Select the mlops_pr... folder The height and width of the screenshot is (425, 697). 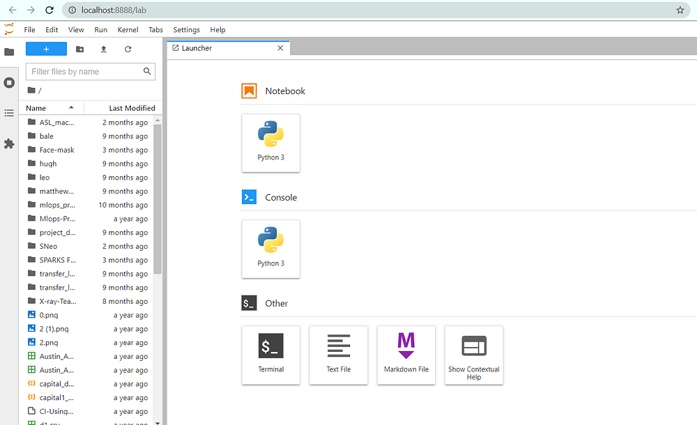coord(88,205)
